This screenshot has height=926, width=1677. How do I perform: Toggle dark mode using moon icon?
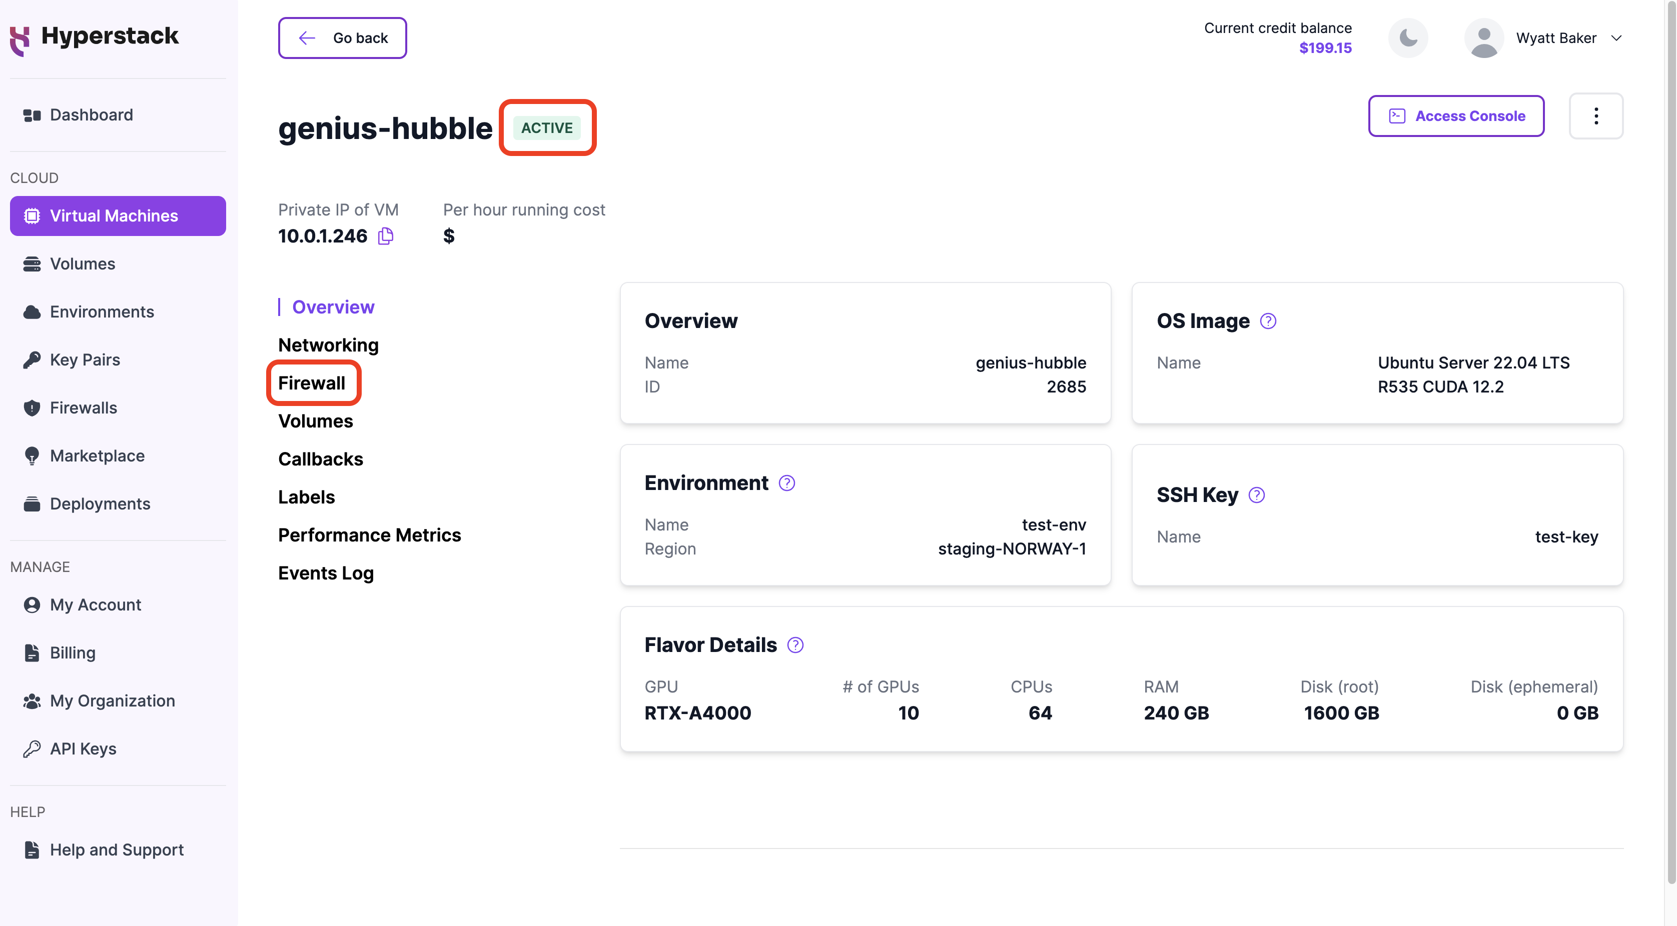click(x=1411, y=37)
